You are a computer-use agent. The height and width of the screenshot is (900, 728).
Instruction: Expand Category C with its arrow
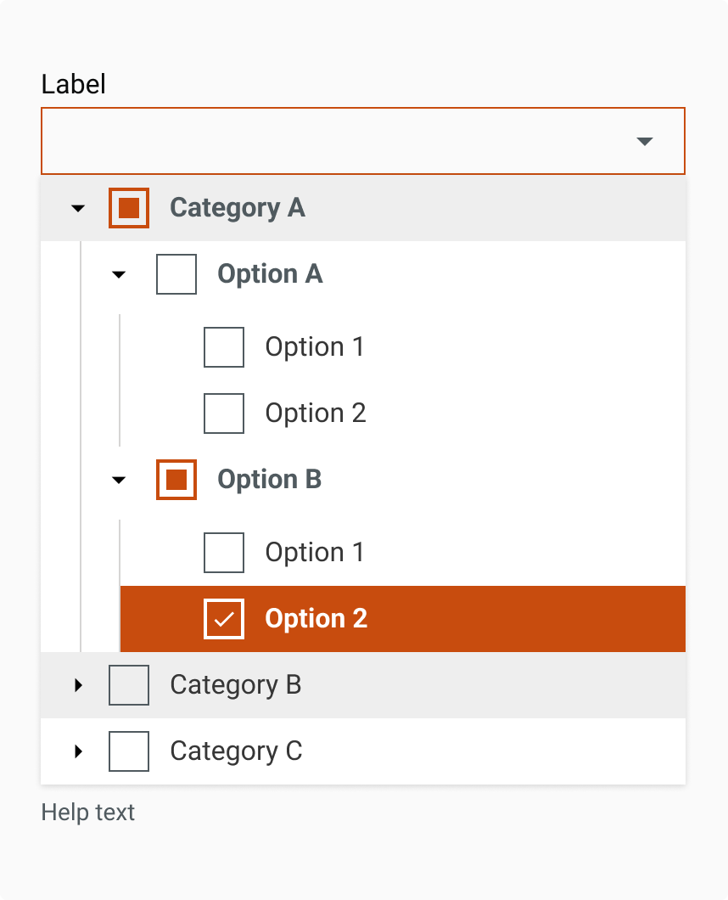tap(78, 751)
